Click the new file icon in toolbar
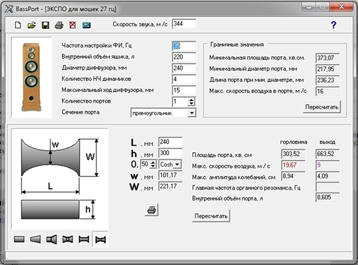The height and width of the screenshot is (265, 358). pos(18,25)
